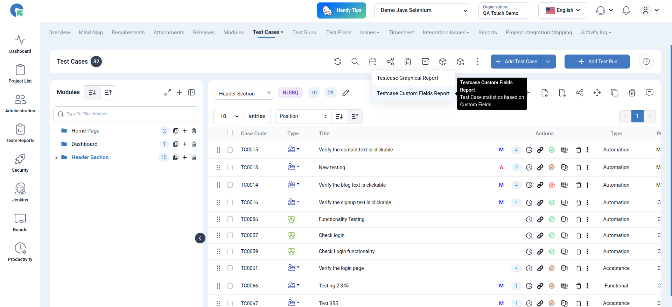Switch to the Test Runs tab
Viewport: 672px width, 307px height.
(304, 33)
